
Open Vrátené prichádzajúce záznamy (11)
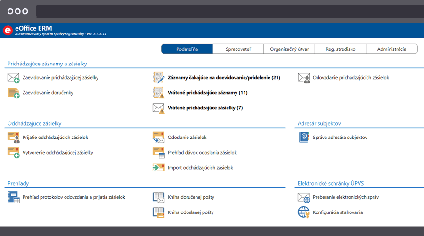[x=208, y=93]
